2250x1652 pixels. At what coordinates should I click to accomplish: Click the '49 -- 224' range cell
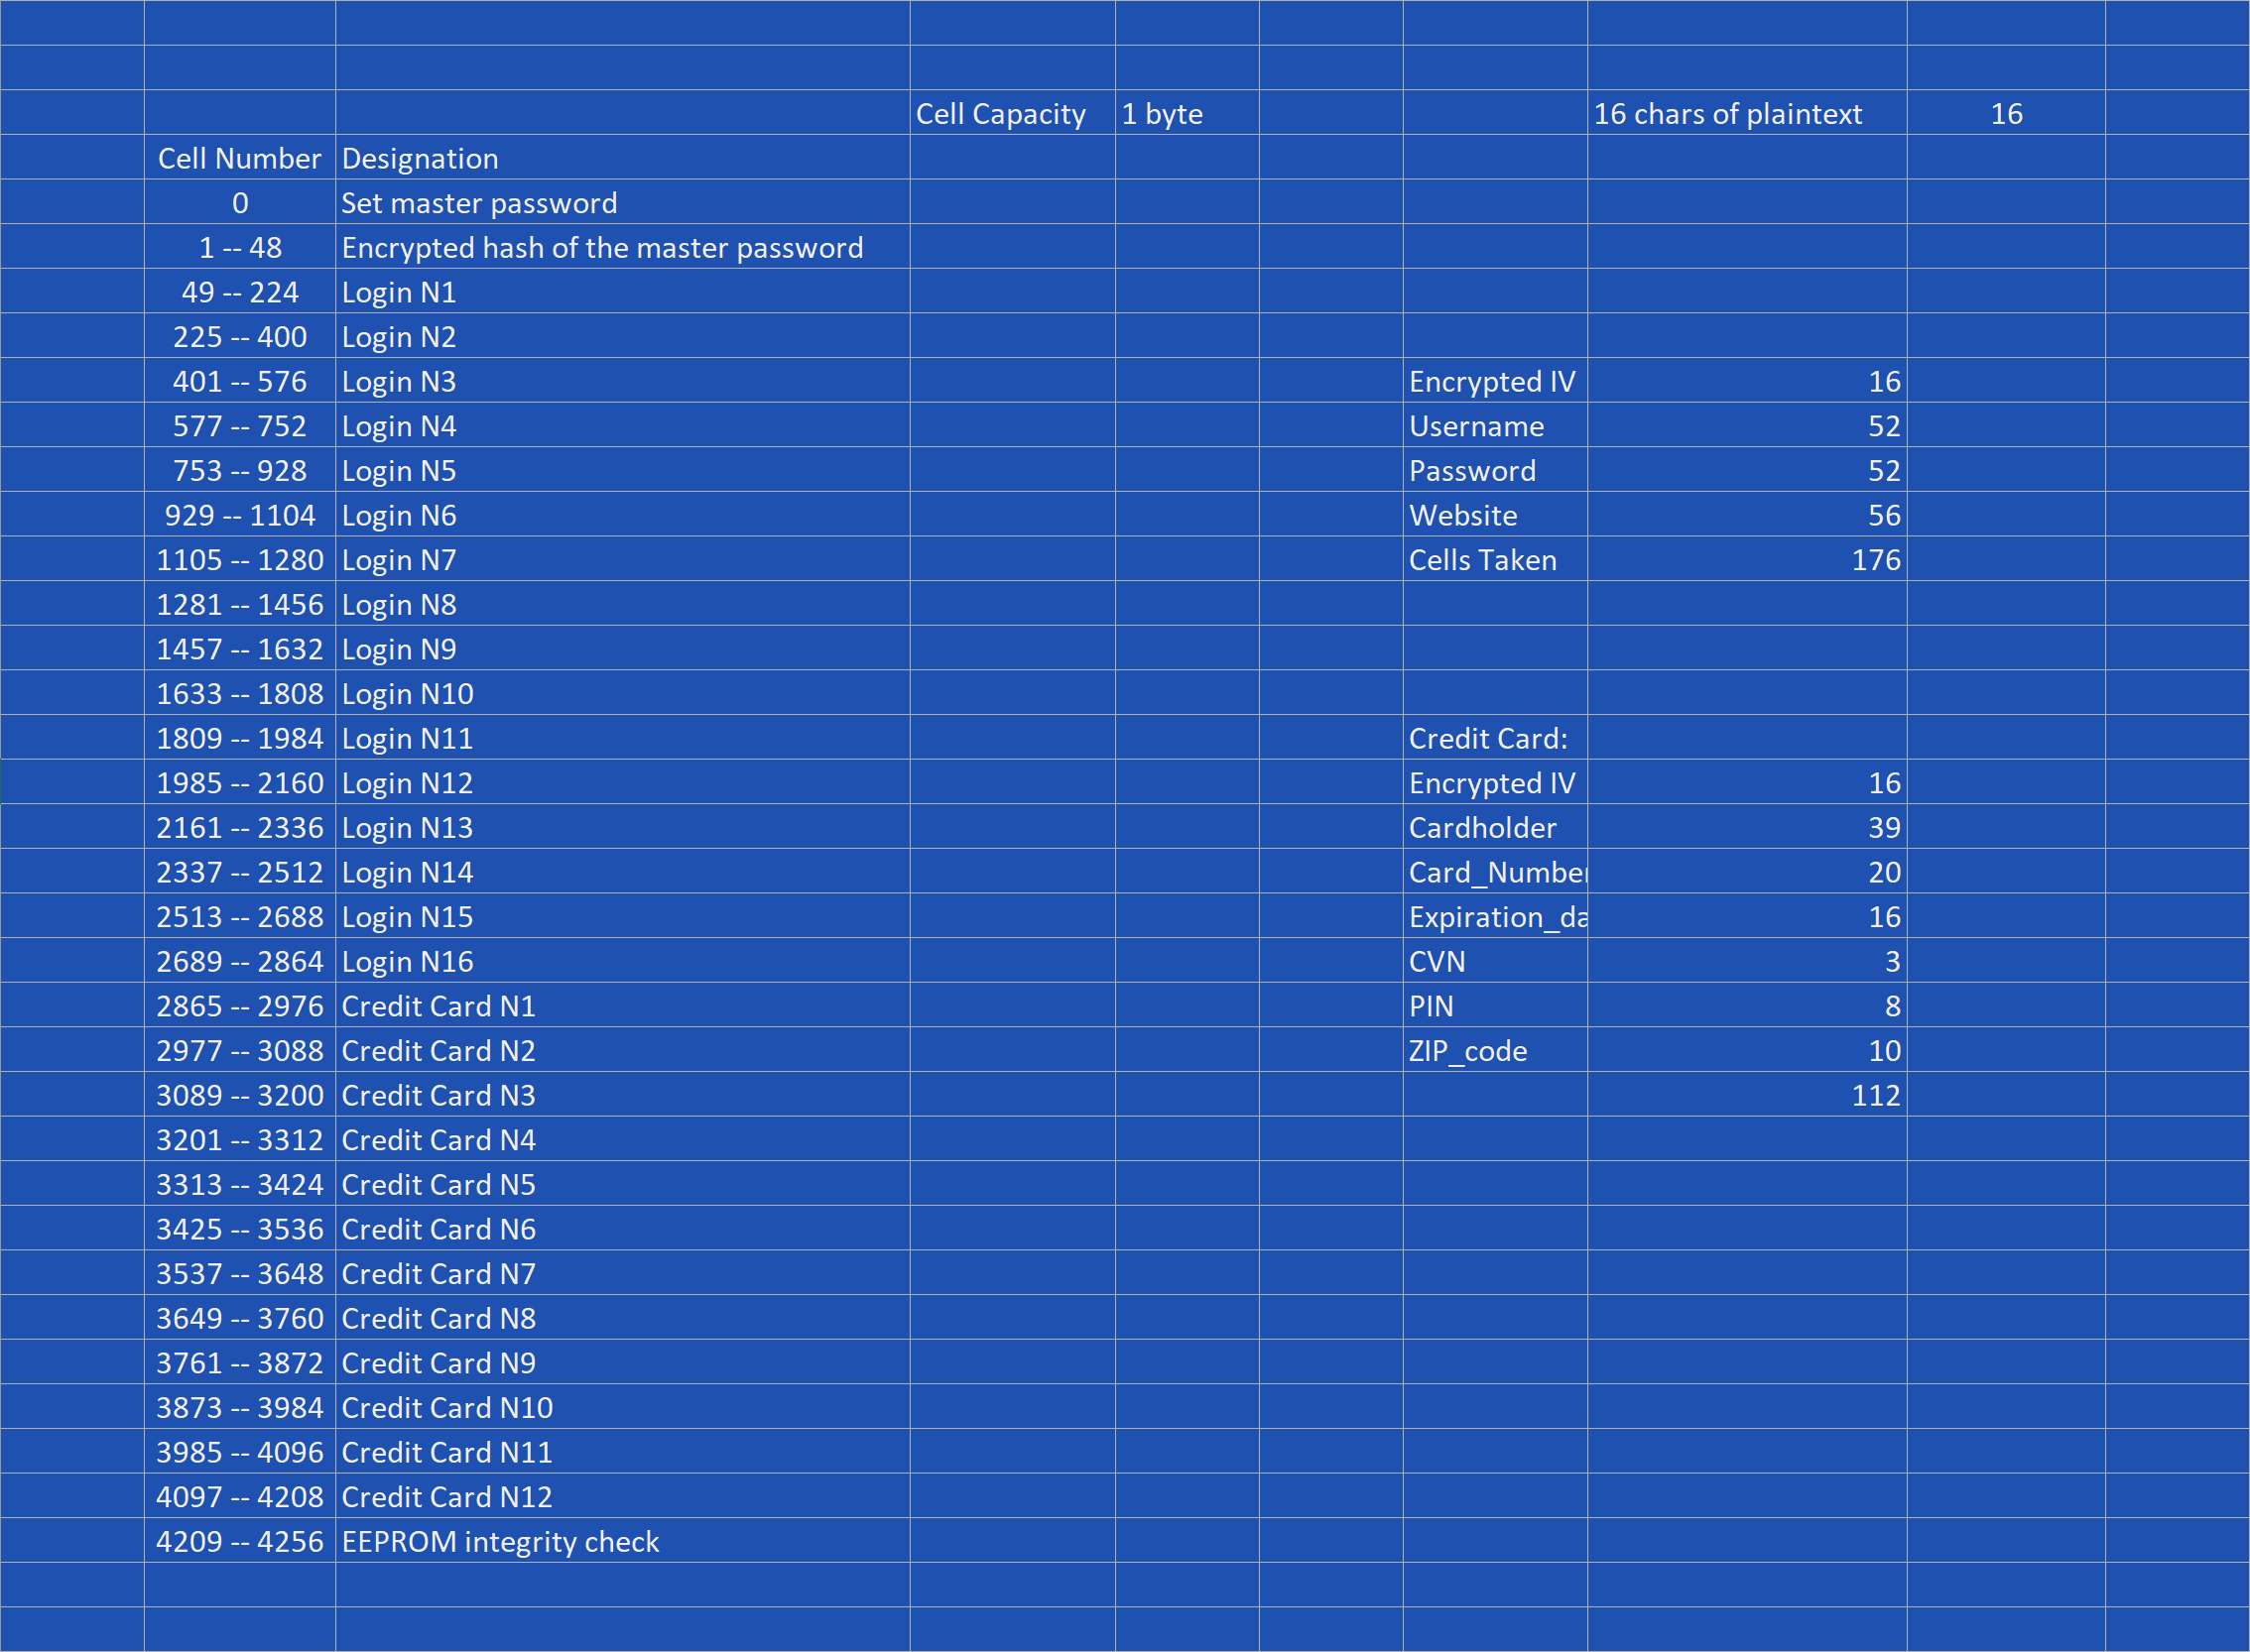tap(240, 292)
